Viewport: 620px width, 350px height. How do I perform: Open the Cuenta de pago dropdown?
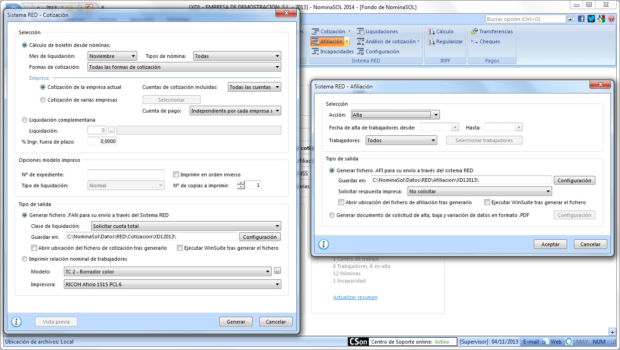(235, 111)
